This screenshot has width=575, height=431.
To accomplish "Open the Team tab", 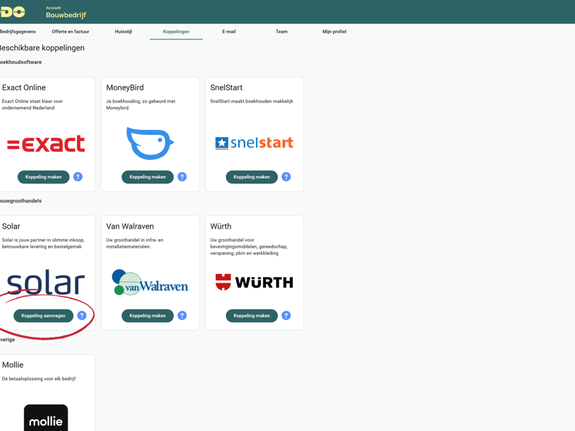I will 282,32.
